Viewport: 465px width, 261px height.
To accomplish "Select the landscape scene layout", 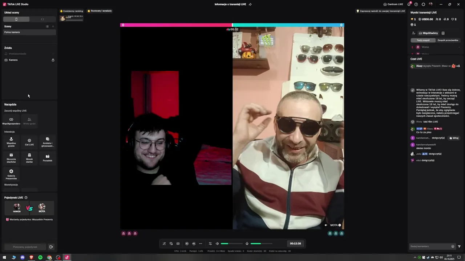I will click(x=43, y=19).
